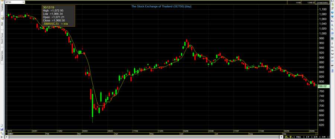Click the lower blue round arrow icon
Viewport: 335px width, 139px height.
click(332, 16)
